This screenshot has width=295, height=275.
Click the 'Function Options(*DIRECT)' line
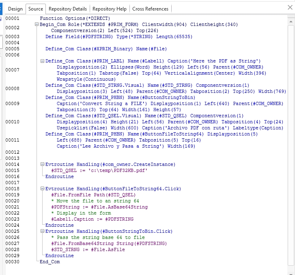tap(75, 18)
